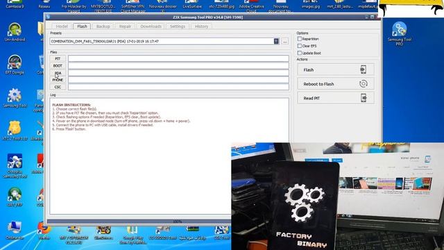Click the Factory Binary tablet video overlay
Image resolution: width=444 pixels, height=250 pixels.
click(338, 196)
